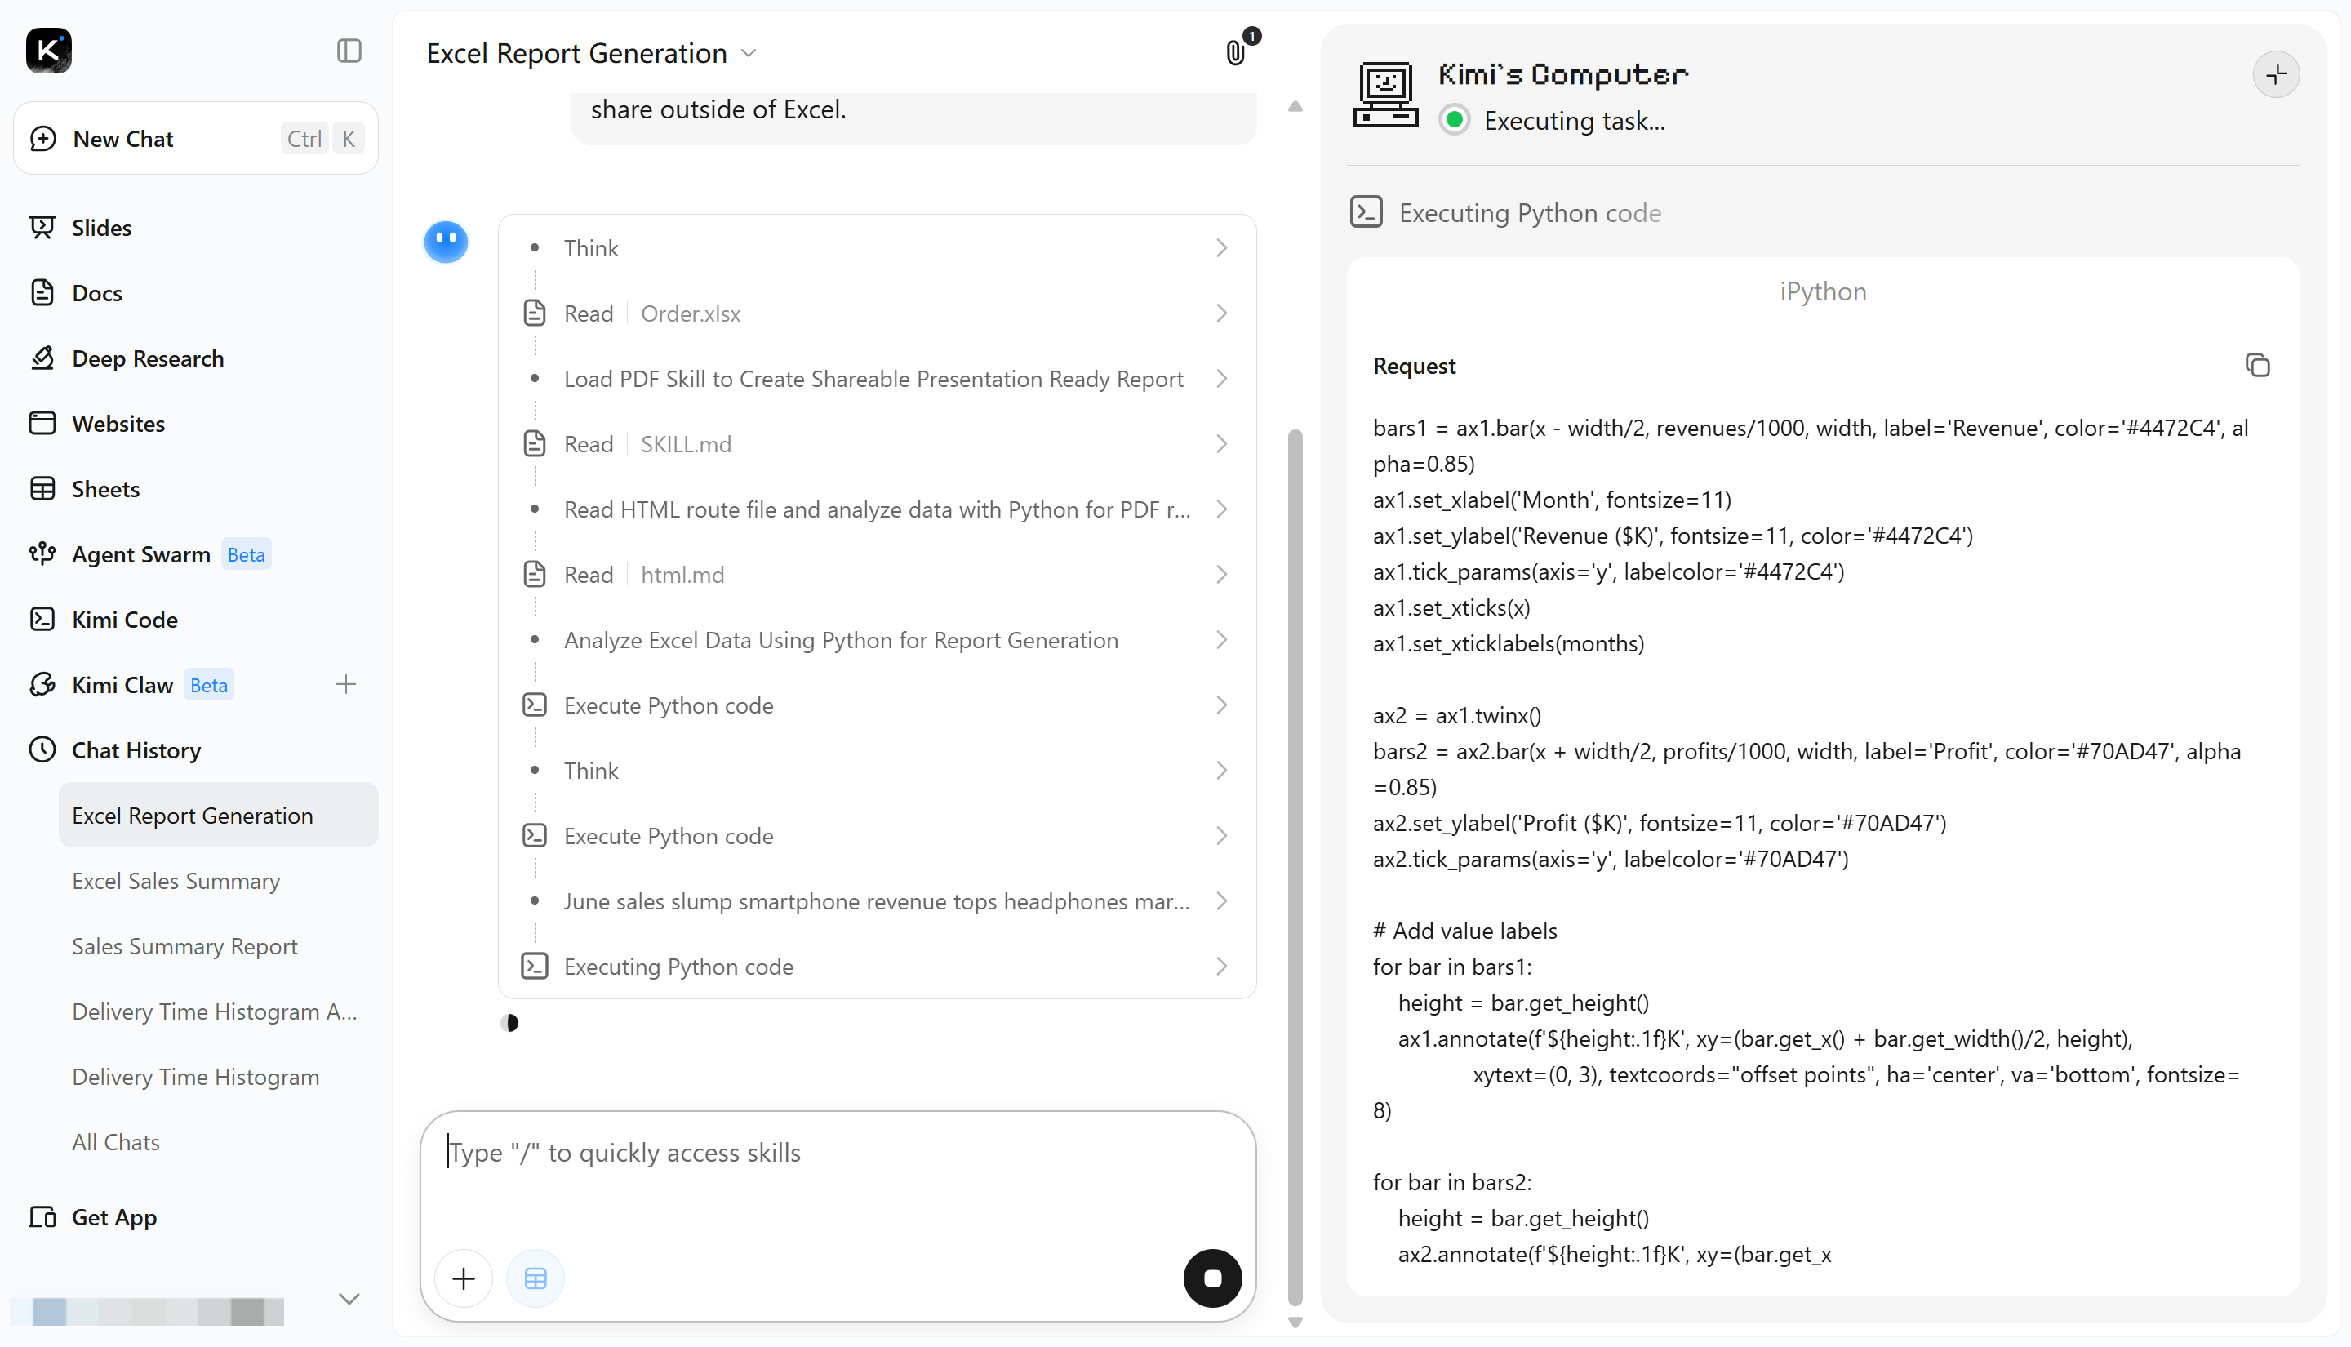Screen dimensions: 2351x1347
Task: Add new Kimi Claw with plus icon
Action: [346, 685]
